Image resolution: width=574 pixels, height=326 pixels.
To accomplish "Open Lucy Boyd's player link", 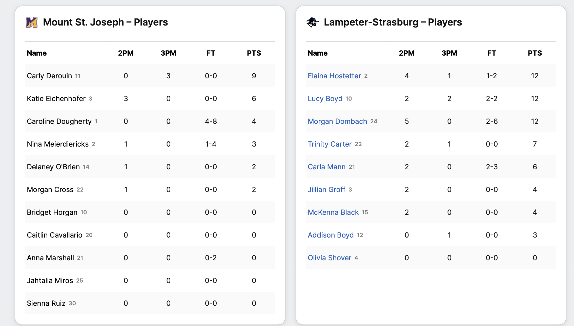I will 325,99.
